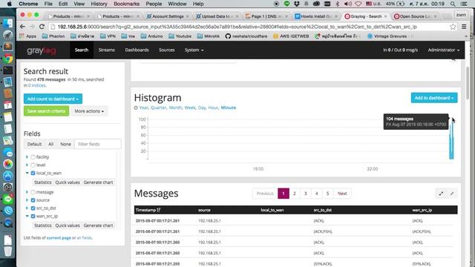Click the browser back arrow
Viewport: 475px width, 267px height.
(22, 27)
